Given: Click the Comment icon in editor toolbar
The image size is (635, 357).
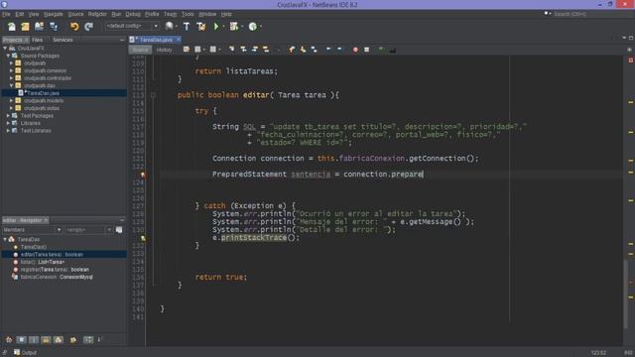Looking at the screenshot, I should [x=381, y=50].
